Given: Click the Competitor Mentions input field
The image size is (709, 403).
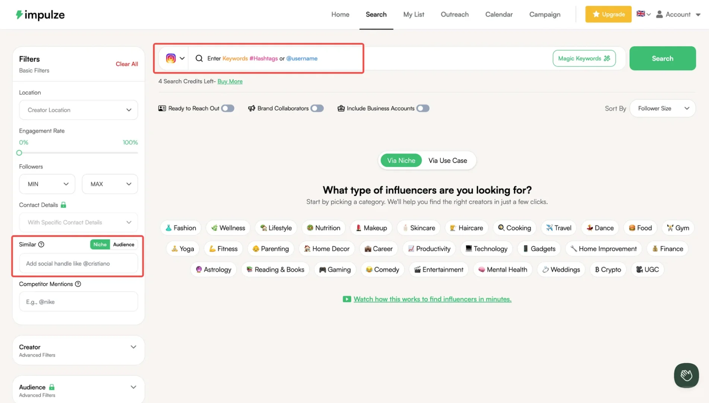Looking at the screenshot, I should pyautogui.click(x=78, y=302).
